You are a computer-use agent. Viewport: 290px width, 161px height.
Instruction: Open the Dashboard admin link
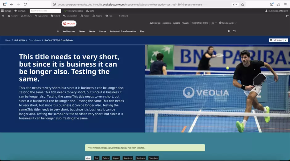click(x=123, y=16)
